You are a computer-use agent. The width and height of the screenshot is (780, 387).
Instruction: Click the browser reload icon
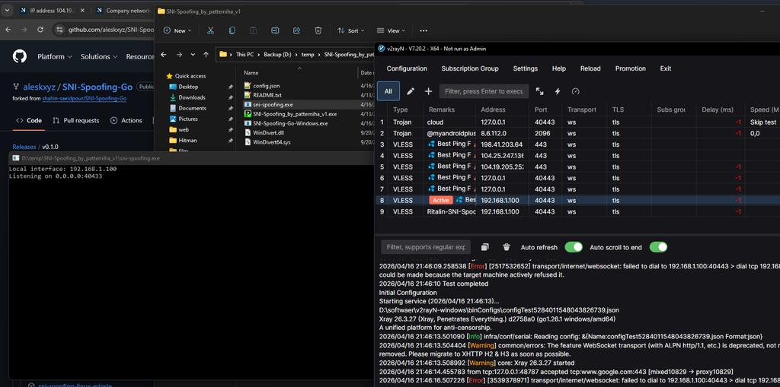[x=40, y=30]
